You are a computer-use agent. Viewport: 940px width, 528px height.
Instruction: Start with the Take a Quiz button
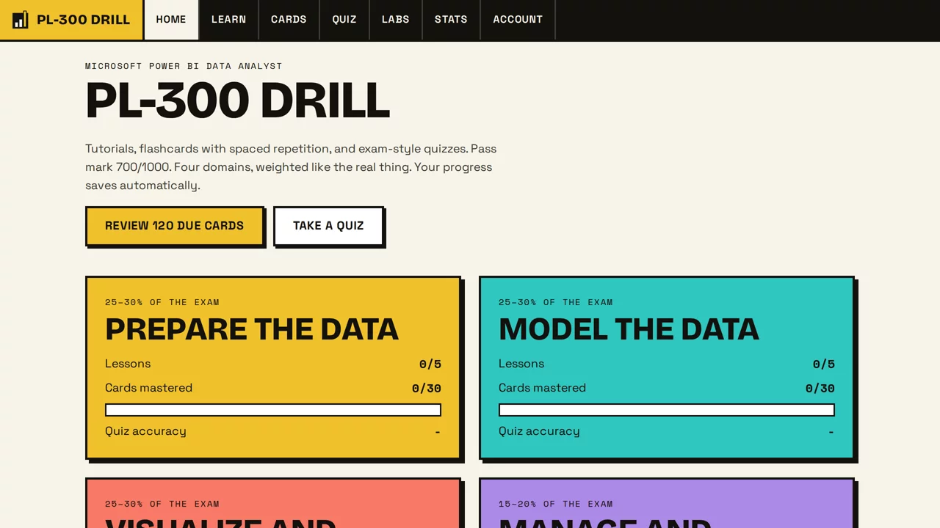pos(328,226)
